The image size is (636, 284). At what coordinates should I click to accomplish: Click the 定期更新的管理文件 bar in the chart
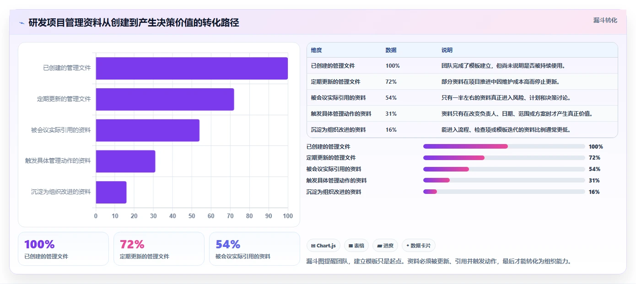coord(165,99)
